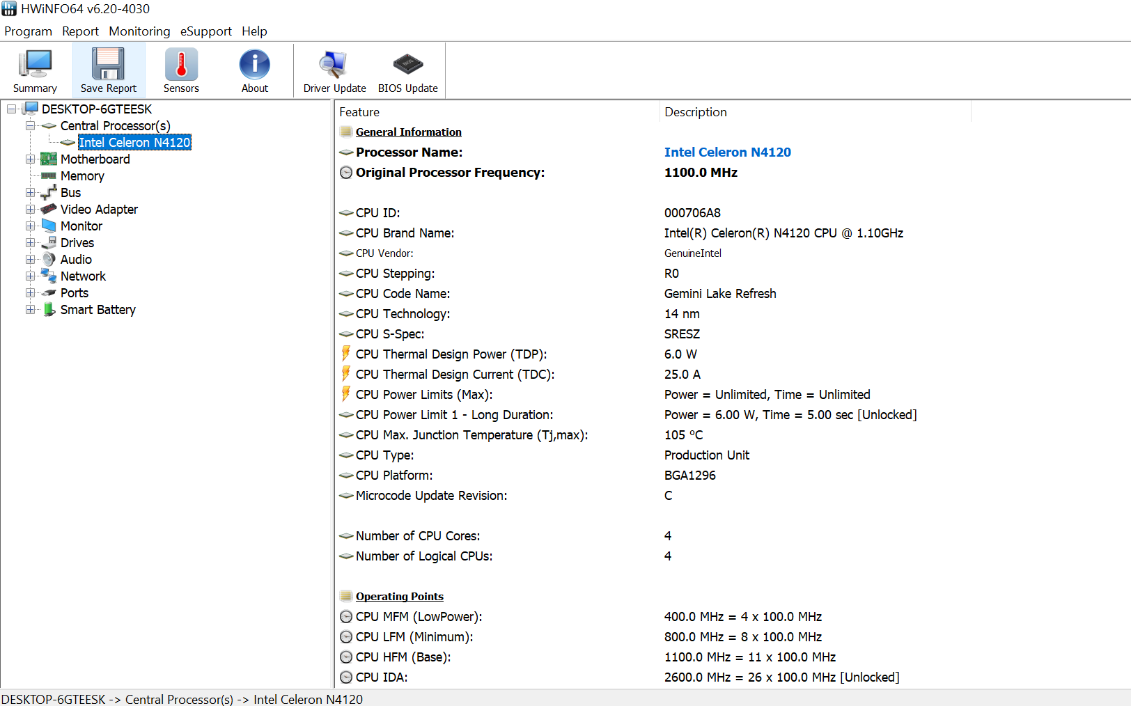Click the Motherboard tree icon
The width and height of the screenshot is (1131, 706).
tap(49, 159)
